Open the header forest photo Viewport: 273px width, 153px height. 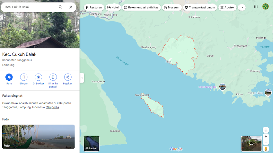click(x=40, y=30)
